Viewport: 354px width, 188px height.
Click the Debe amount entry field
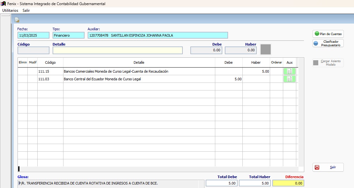206,50
